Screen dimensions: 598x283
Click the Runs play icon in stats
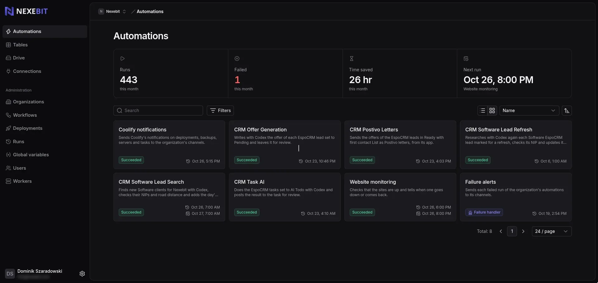click(122, 59)
